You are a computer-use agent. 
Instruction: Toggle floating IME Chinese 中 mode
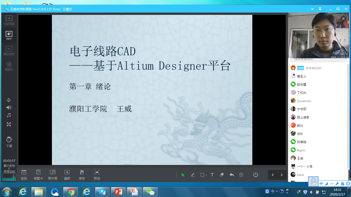[x=321, y=184]
